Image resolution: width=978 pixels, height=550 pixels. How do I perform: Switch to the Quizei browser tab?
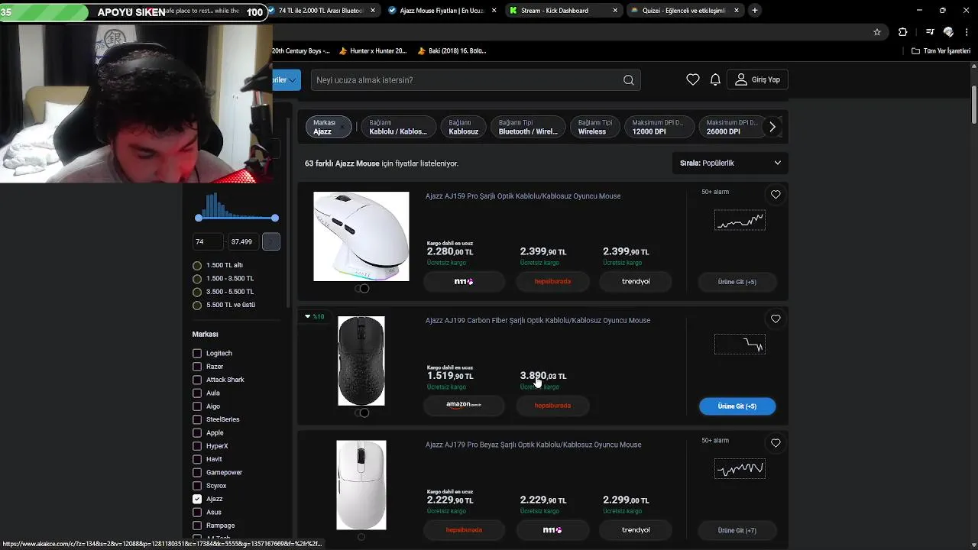pyautogui.click(x=684, y=11)
